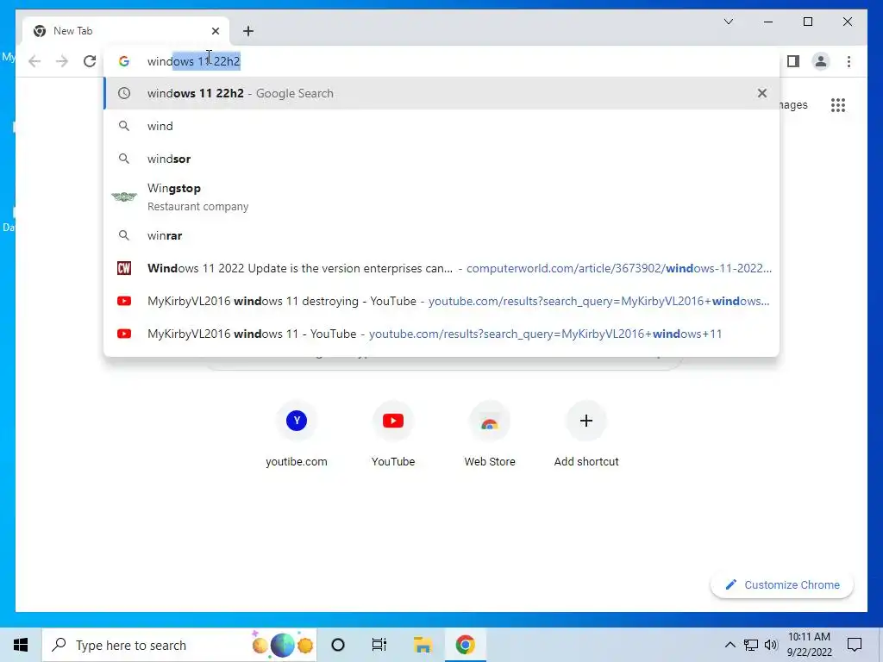Viewport: 883px width, 662px height.
Task: Open the tab search dropdown arrow
Action: 728,22
